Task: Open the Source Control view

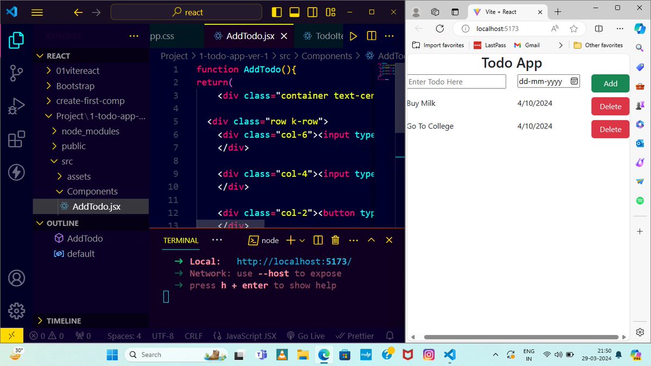Action: (x=16, y=73)
